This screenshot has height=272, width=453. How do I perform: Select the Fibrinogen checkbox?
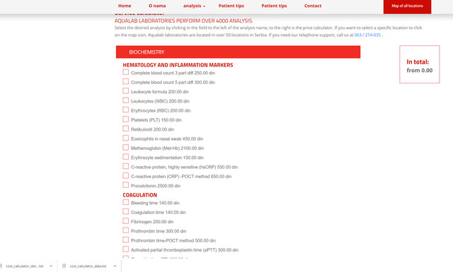coord(126,221)
